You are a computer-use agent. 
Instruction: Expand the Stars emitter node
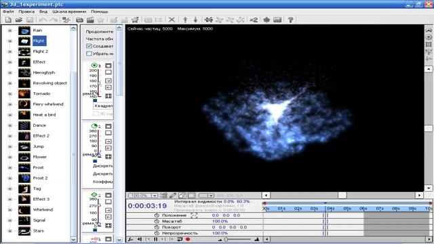(10, 231)
